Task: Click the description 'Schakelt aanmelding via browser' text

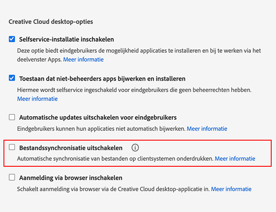Action: (x=113, y=189)
